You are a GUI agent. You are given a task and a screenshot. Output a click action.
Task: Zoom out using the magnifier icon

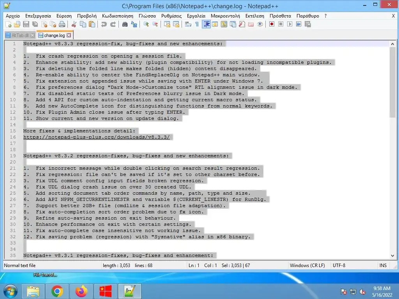155,24
